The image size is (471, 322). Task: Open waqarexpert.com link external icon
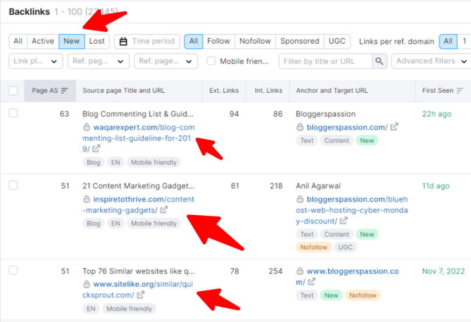coord(96,149)
